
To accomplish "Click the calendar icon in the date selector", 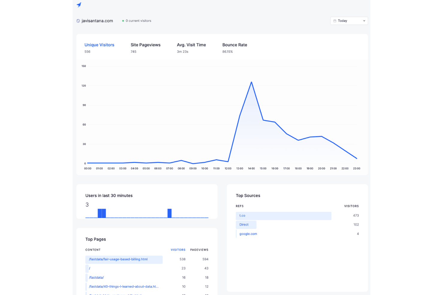I will click(335, 21).
